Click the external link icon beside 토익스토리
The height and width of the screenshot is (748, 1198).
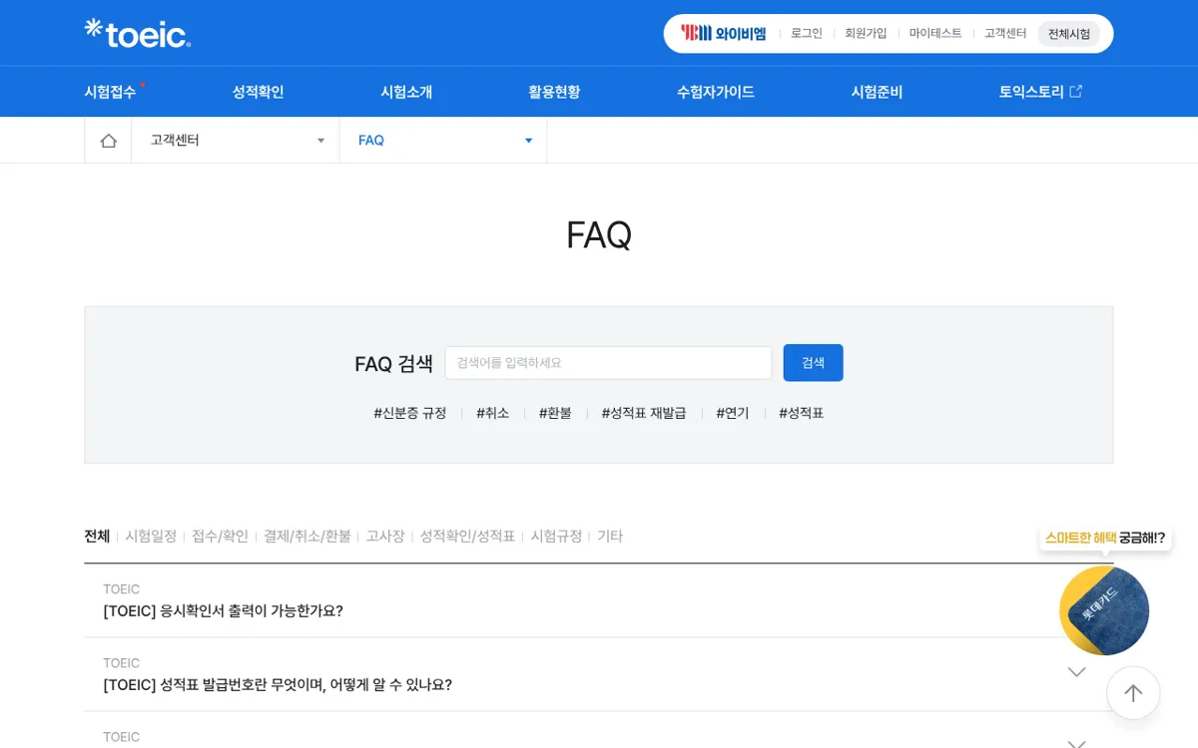(x=1075, y=92)
